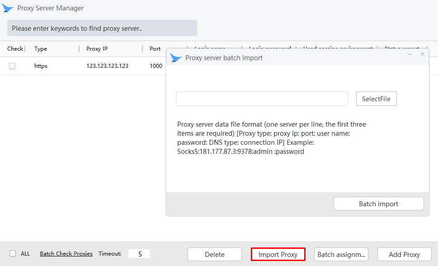Click the Import Proxy button
This screenshot has height=266, width=438.
coord(278,254)
